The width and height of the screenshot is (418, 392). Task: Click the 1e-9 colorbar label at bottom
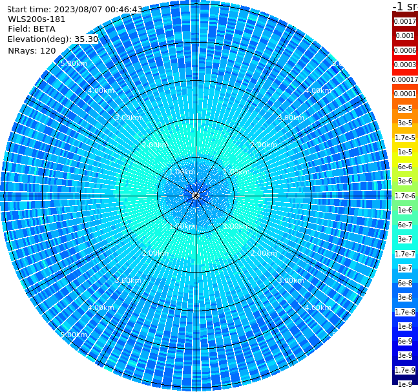[x=405, y=384]
